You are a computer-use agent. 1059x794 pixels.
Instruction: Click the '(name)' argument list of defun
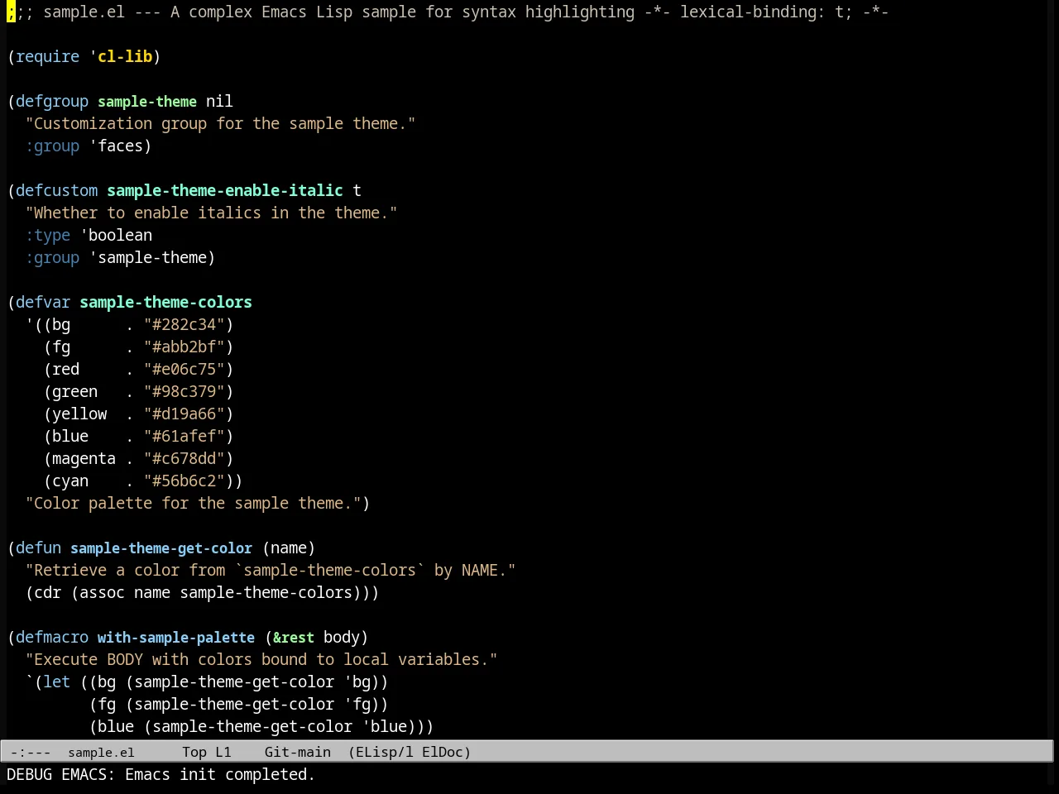(x=289, y=548)
